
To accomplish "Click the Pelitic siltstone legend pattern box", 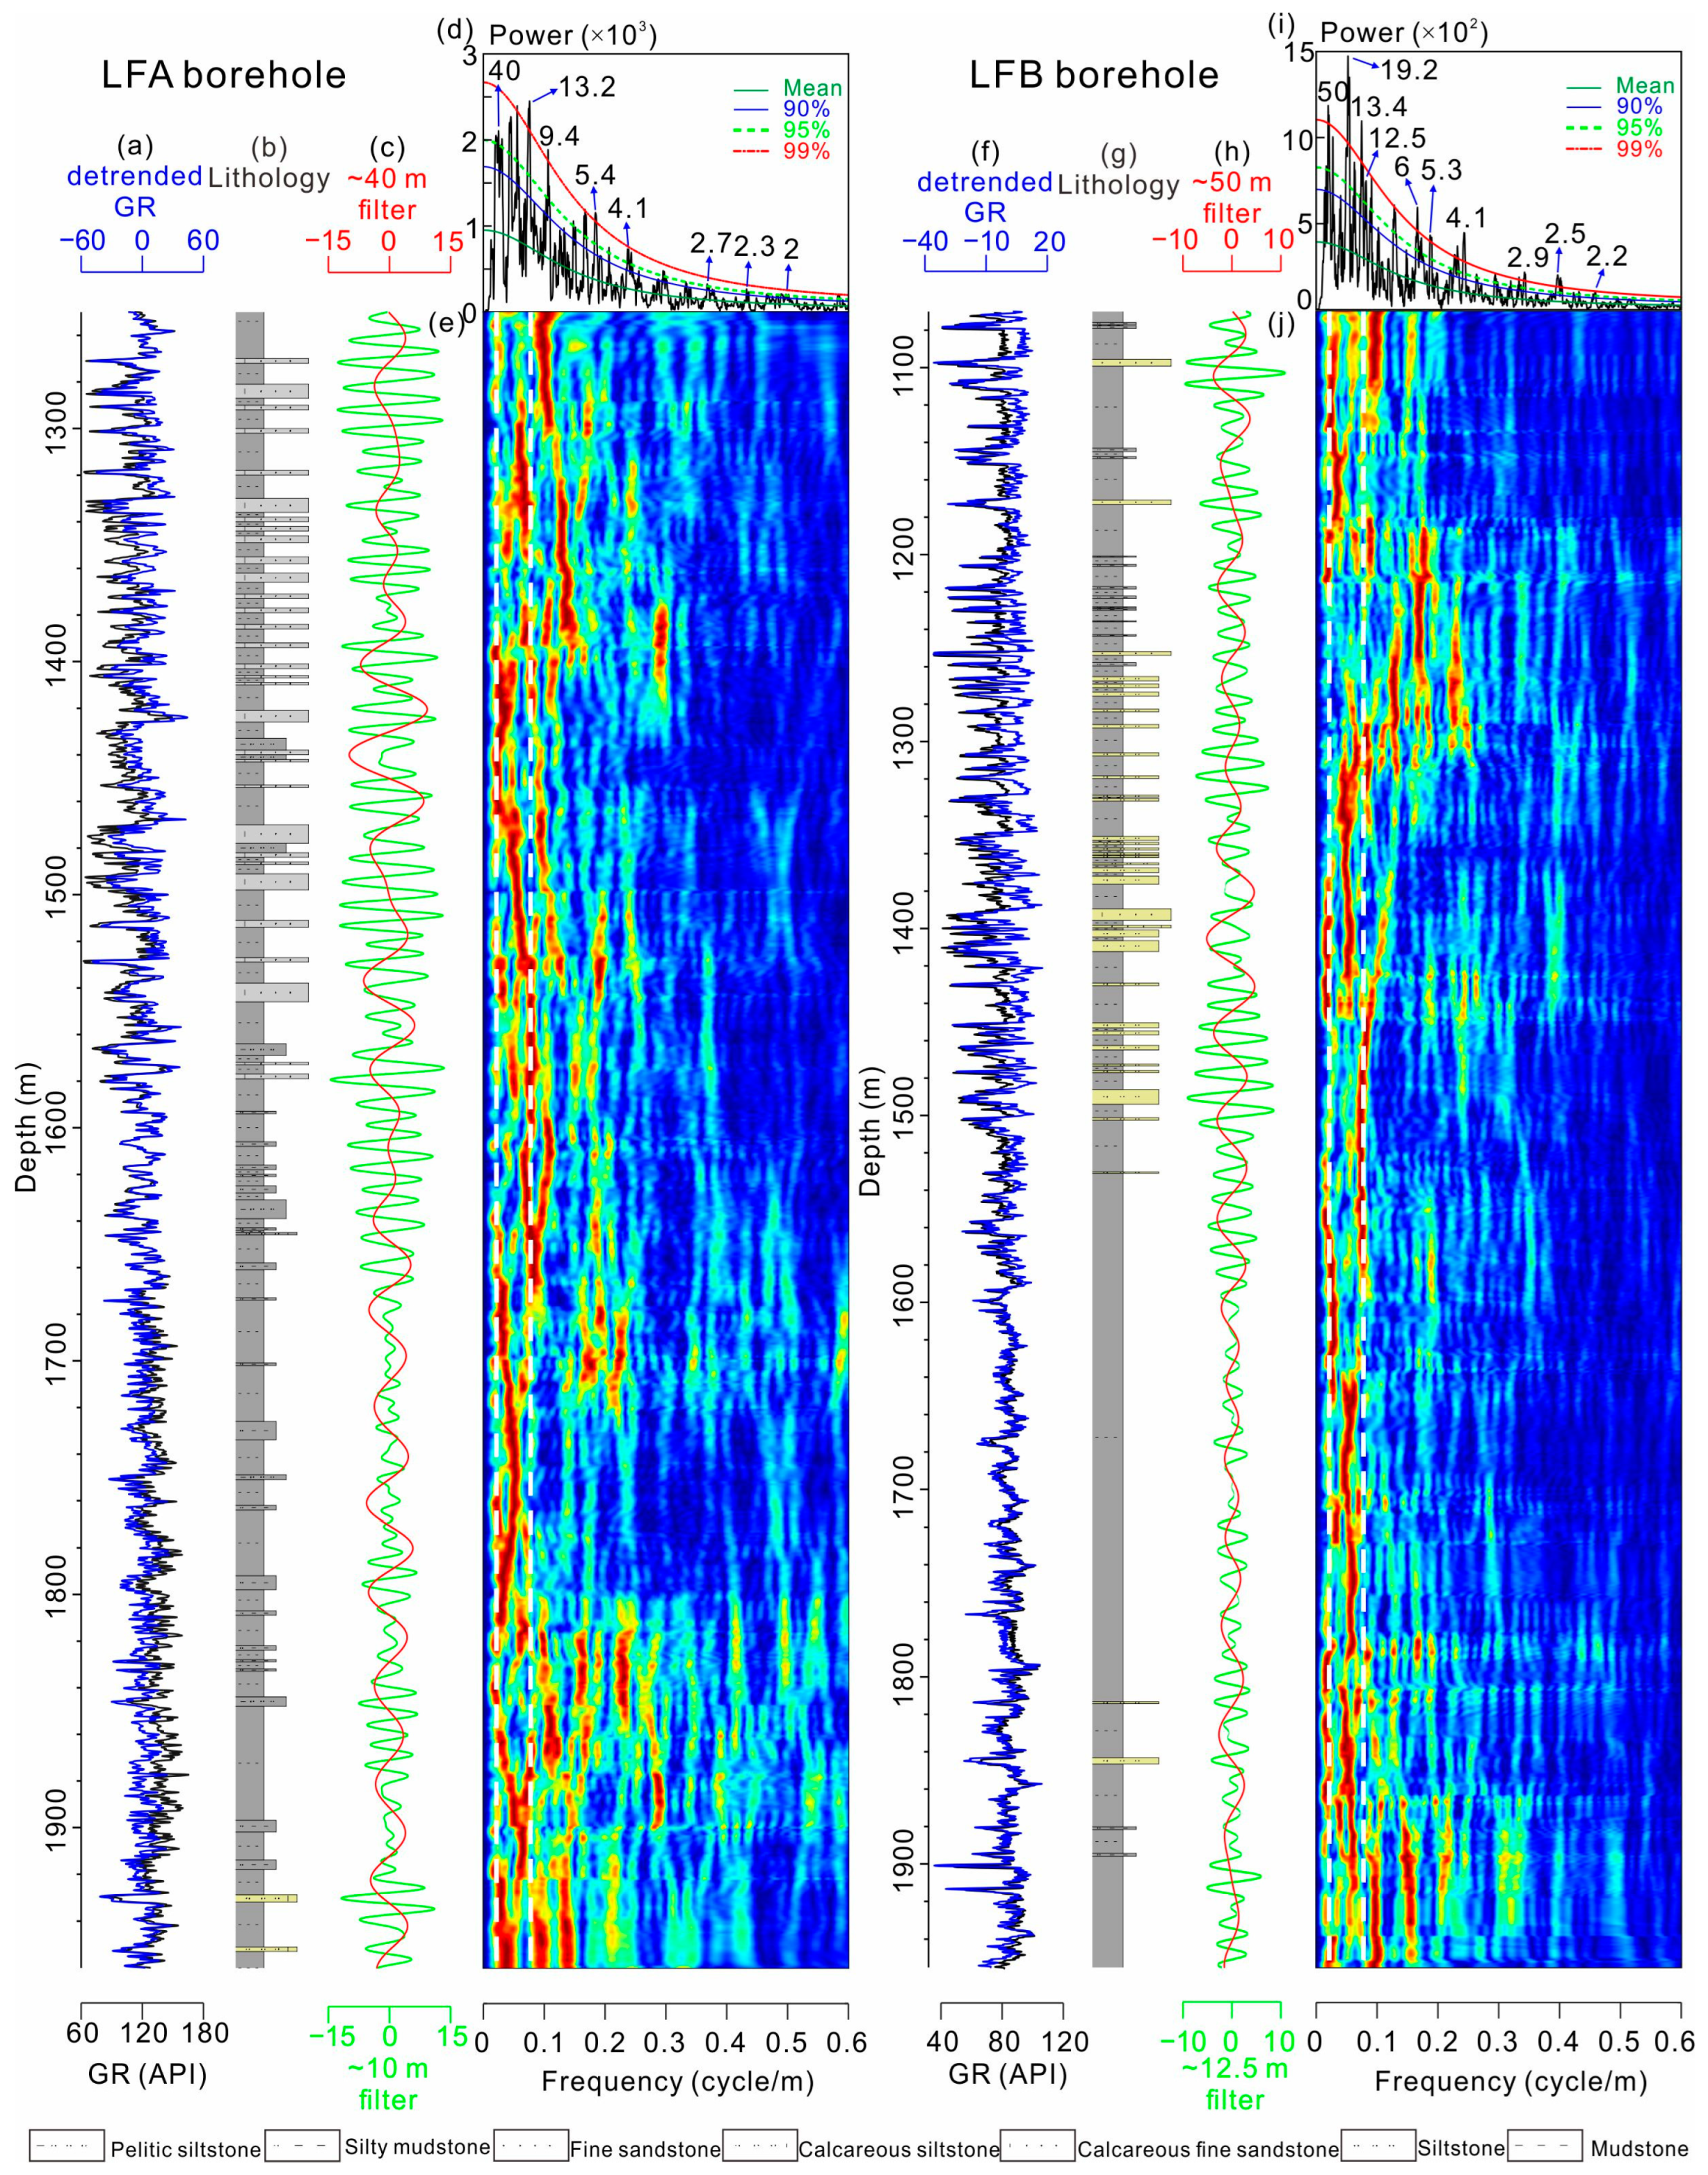I will [67, 2146].
